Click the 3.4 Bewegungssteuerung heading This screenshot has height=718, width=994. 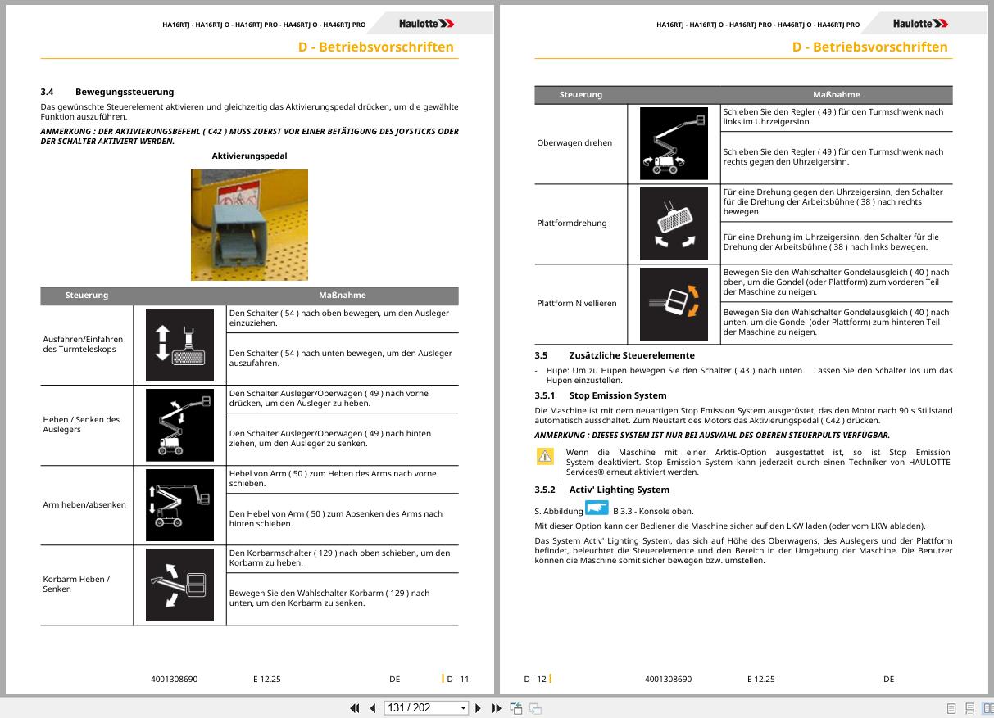pyautogui.click(x=107, y=92)
